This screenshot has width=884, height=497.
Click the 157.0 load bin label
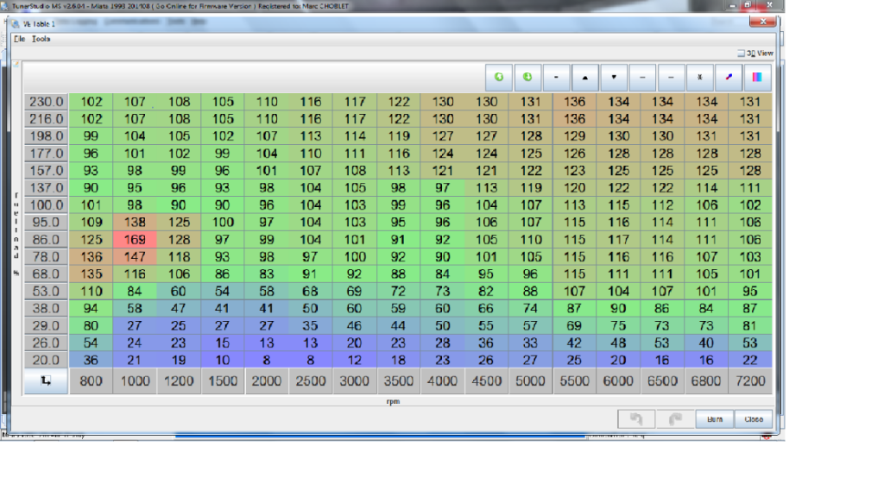click(x=46, y=171)
